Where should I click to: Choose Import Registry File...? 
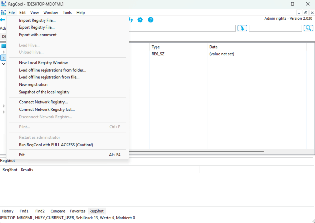[37, 20]
